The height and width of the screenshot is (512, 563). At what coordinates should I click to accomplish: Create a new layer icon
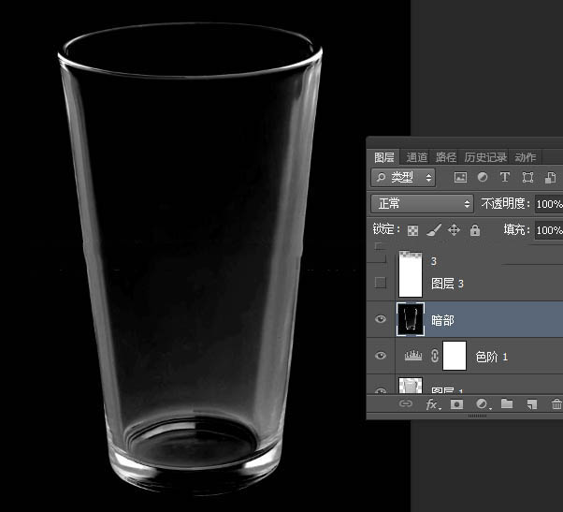pos(531,404)
